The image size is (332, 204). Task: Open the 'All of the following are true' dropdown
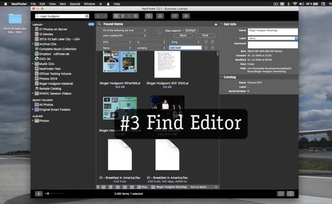pos(124,30)
